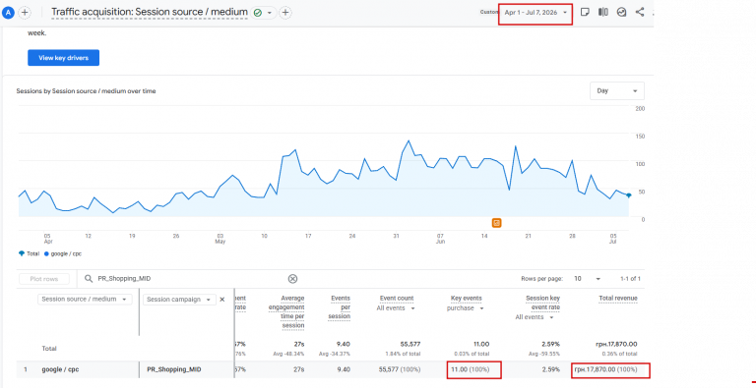Open Session source / medium dimension dropdown
Image resolution: width=756 pixels, height=388 pixels.
click(85, 299)
